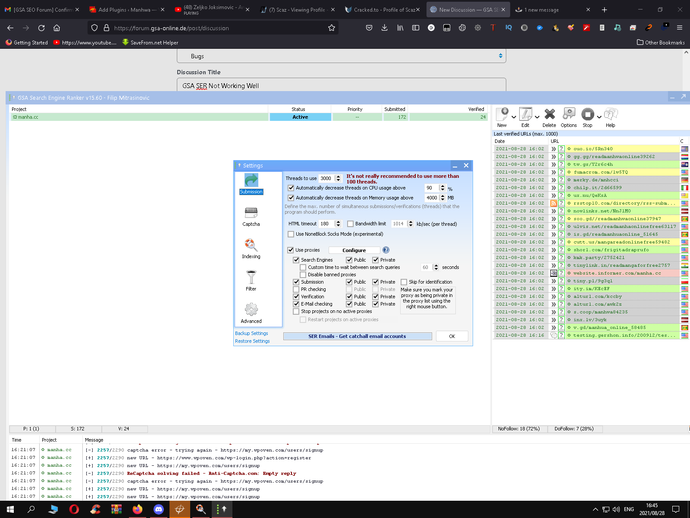Switch to the GSA SEO Forum Confirm tab
This screenshot has height=518, width=690.
tap(42, 9)
